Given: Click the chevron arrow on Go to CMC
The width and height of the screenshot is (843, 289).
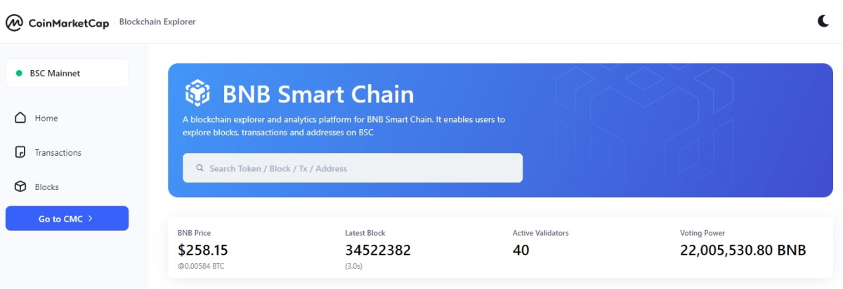Looking at the screenshot, I should (91, 219).
